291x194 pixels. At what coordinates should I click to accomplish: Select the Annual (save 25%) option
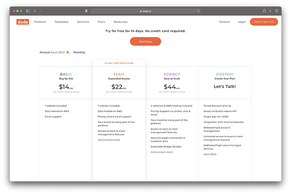52,52
